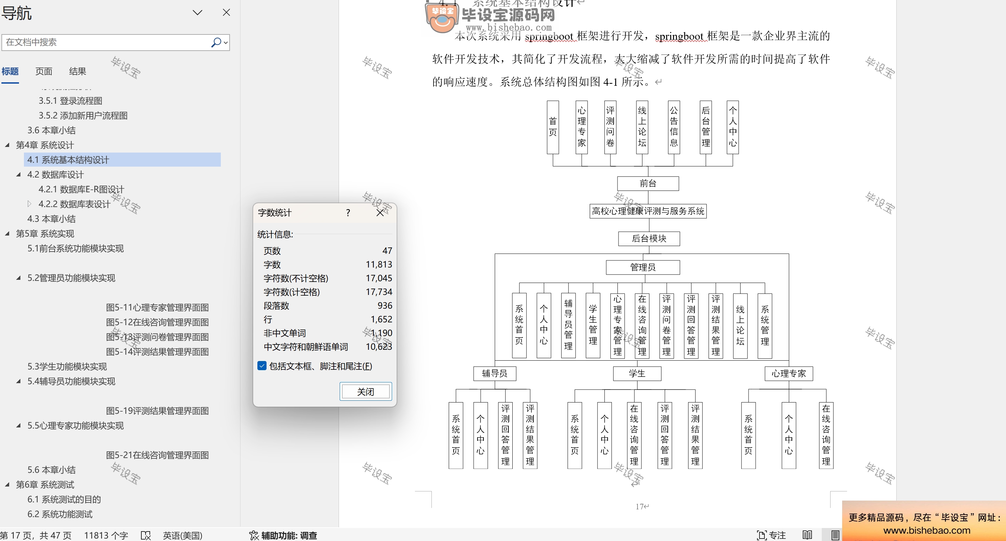Switch to the 页面 tab
1006x541 pixels.
coord(44,71)
